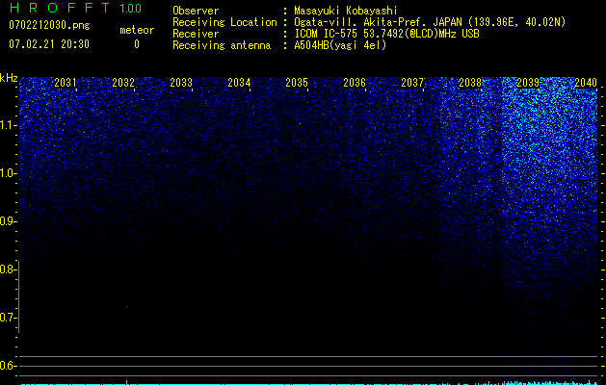Click the 2036 time marker

click(x=355, y=82)
